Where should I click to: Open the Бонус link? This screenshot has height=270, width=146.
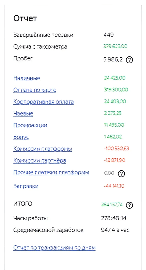(x=21, y=137)
